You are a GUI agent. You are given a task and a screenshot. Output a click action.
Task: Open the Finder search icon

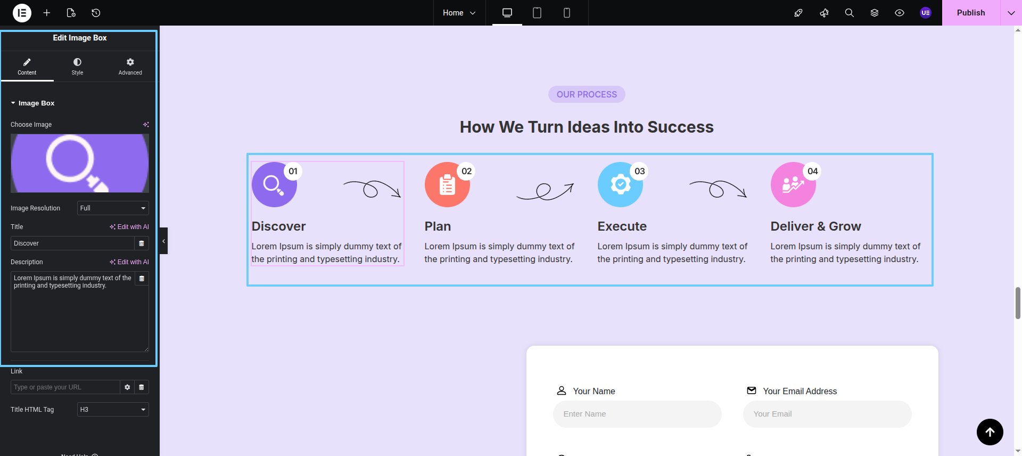tap(849, 13)
